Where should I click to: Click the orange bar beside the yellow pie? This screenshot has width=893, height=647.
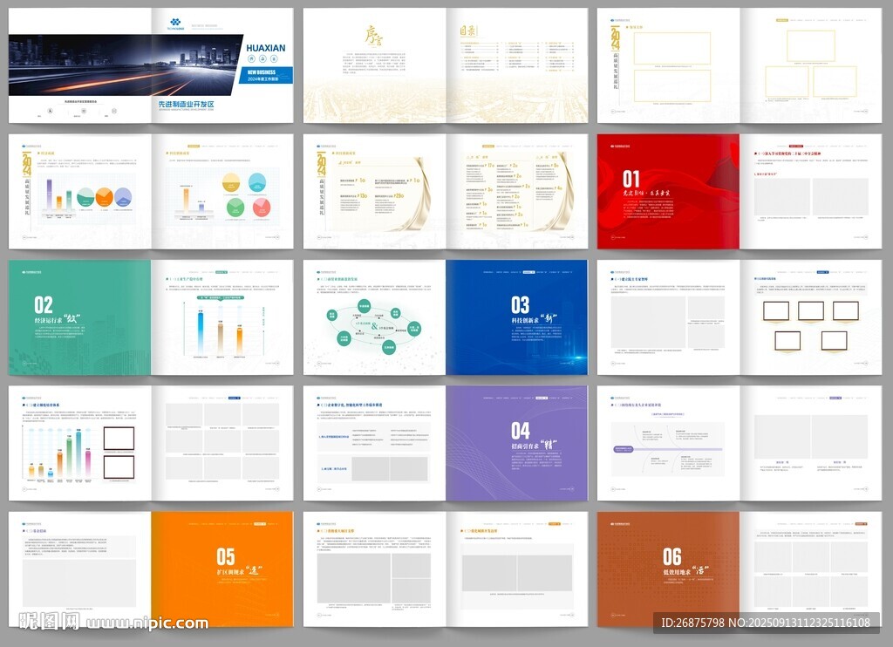pos(187,200)
